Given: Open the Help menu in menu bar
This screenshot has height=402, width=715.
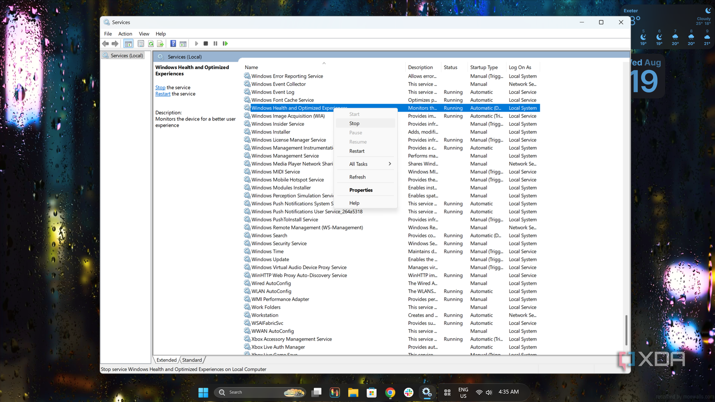Looking at the screenshot, I should [161, 34].
